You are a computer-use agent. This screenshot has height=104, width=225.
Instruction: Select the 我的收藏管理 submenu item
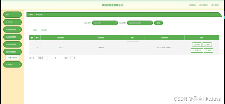pyautogui.click(x=12, y=58)
